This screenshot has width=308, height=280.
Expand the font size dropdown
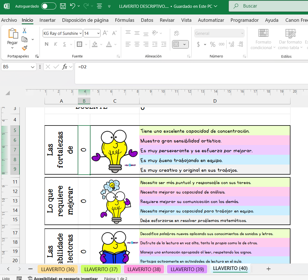(98, 33)
